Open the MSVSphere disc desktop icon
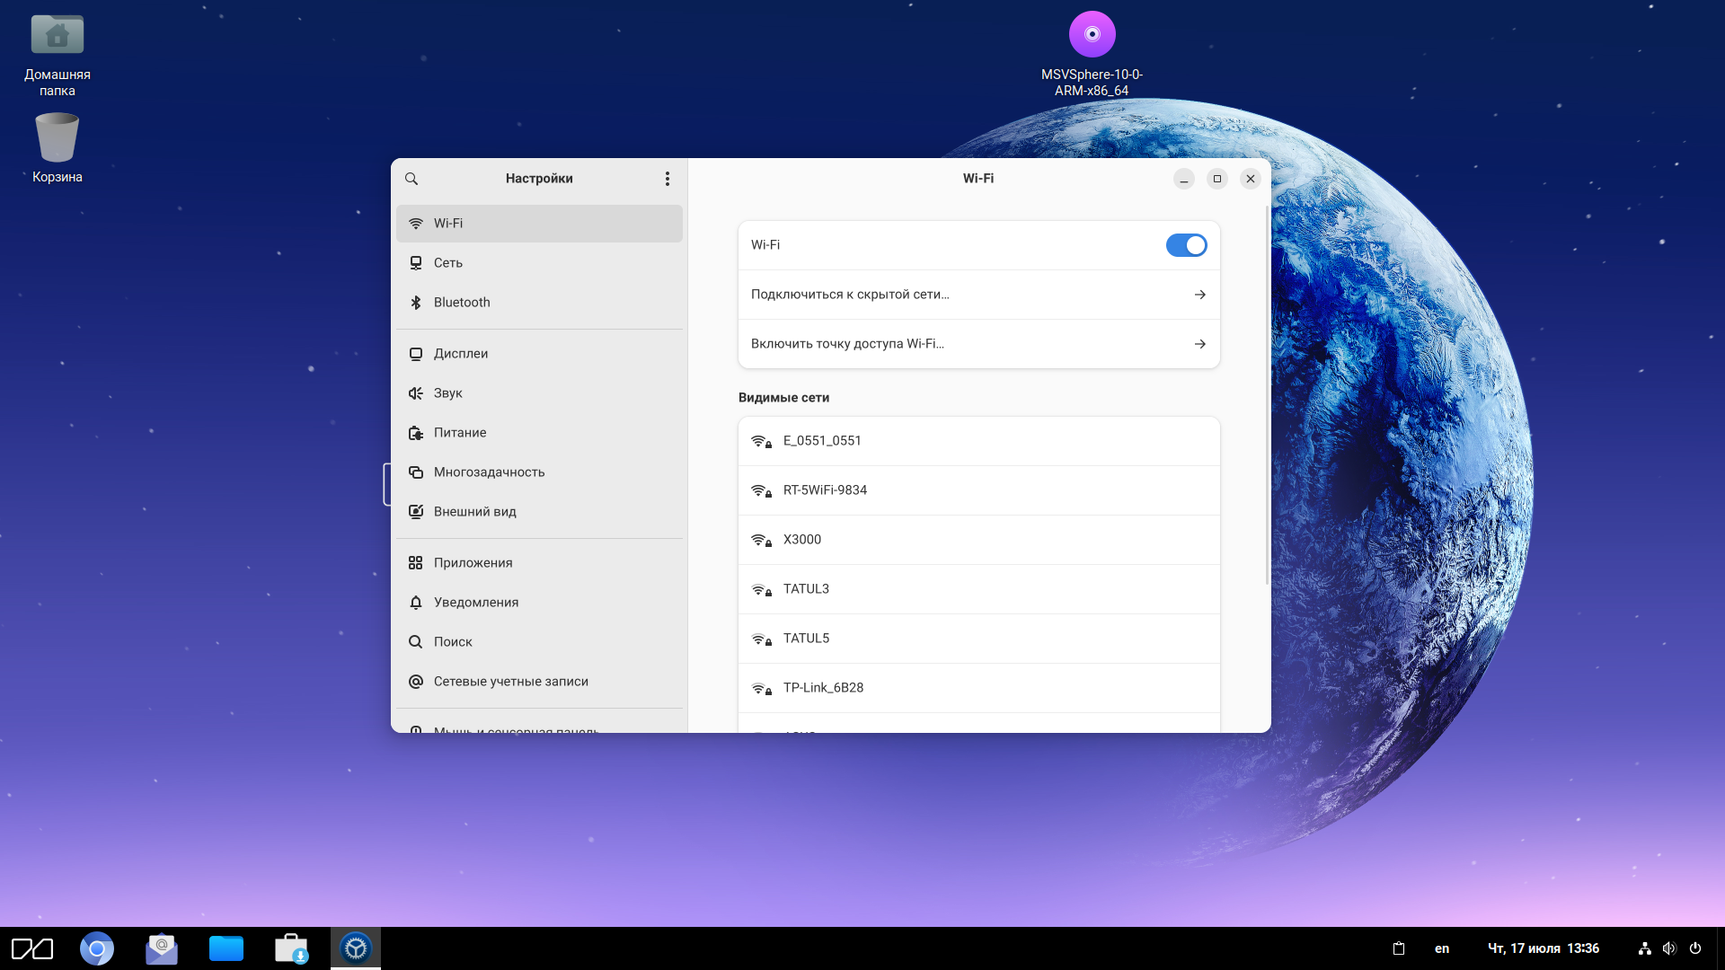The width and height of the screenshot is (1725, 970). 1092,36
